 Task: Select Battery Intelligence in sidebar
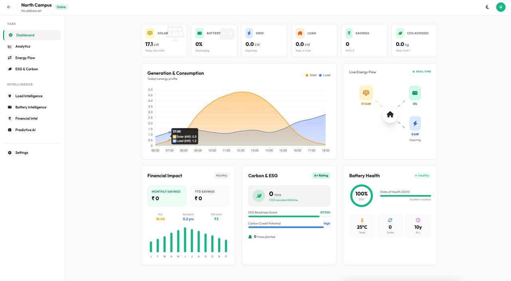(x=31, y=107)
